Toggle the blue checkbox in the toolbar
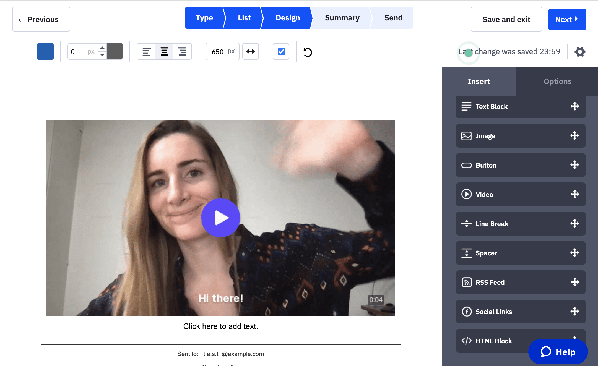Image resolution: width=598 pixels, height=366 pixels. 281,52
